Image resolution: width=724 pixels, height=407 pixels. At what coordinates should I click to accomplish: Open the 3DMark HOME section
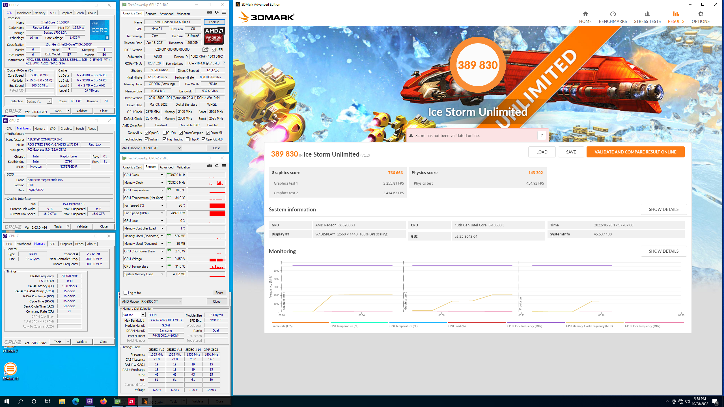pos(585,17)
